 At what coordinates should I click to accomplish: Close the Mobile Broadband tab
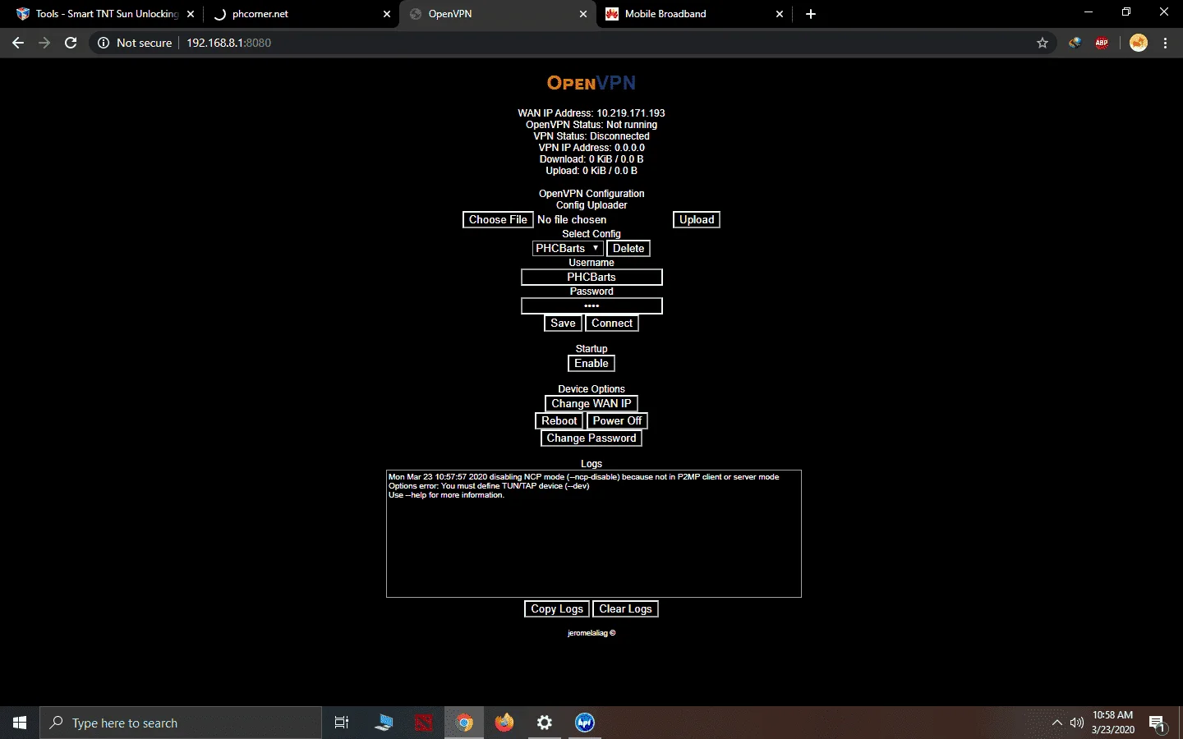tap(780, 14)
